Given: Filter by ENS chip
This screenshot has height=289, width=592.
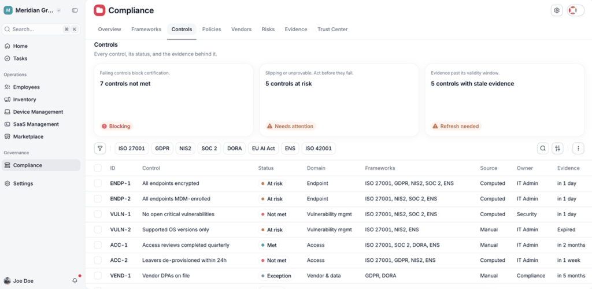Looking at the screenshot, I should [x=290, y=149].
